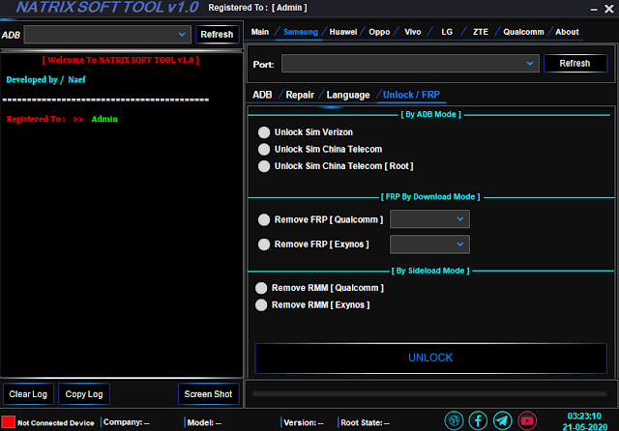Viewport: 619px width, 431px height.
Task: Switch to the Samsung tab
Action: pyautogui.click(x=301, y=32)
